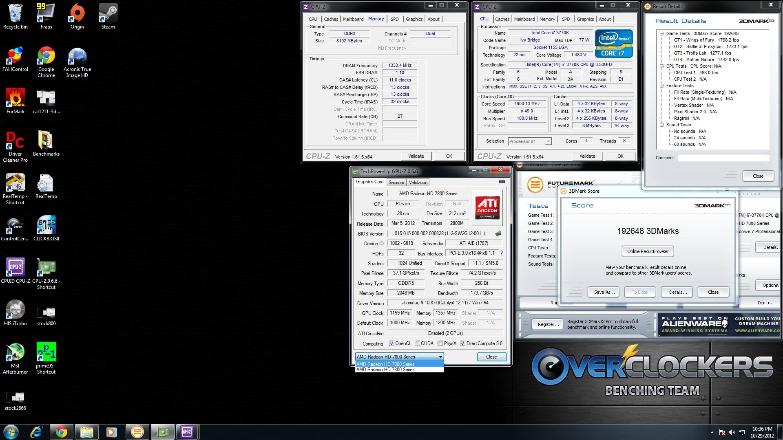The height and width of the screenshot is (440, 783).
Task: Open the Benchmarks folder icon
Action: 46,143
